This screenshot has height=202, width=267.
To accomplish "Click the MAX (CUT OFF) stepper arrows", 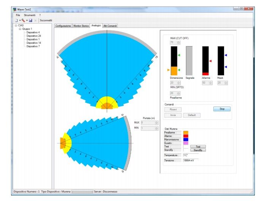I will [x=179, y=42].
